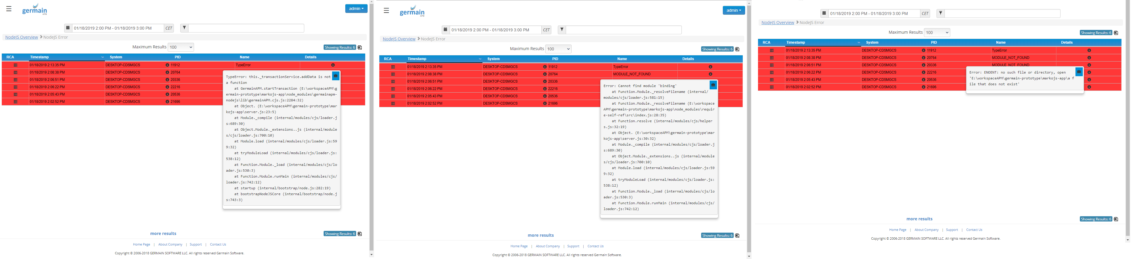The height and width of the screenshot is (259, 1142).
Task: Click calendar icon in the middle window
Action: pos(446,30)
